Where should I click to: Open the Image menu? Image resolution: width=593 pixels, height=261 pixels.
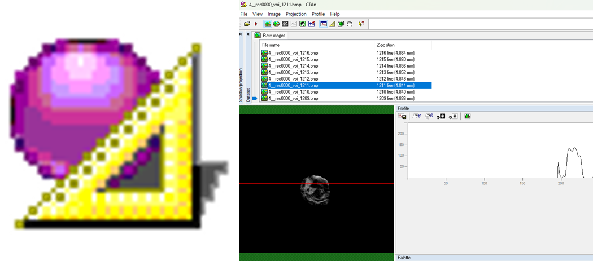274,14
